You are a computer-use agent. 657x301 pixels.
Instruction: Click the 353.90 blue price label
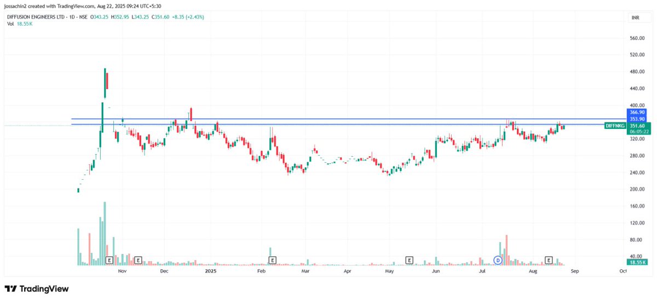[x=637, y=119]
